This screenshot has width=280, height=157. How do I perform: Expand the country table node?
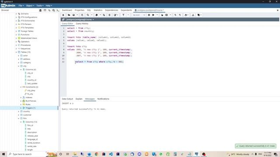18,112
